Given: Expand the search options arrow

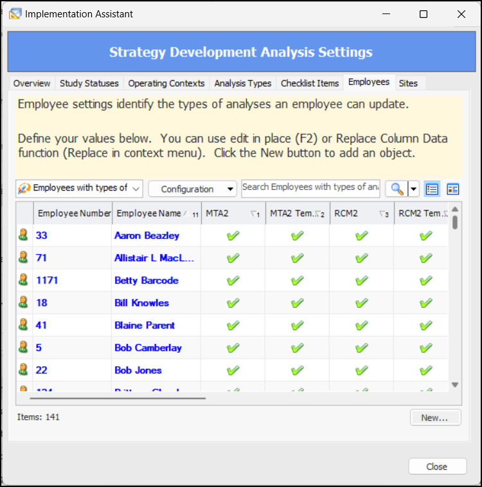Looking at the screenshot, I should (413, 189).
